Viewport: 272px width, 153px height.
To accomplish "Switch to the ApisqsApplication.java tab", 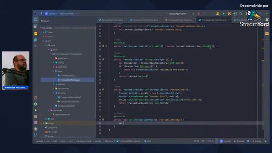I will (111, 20).
